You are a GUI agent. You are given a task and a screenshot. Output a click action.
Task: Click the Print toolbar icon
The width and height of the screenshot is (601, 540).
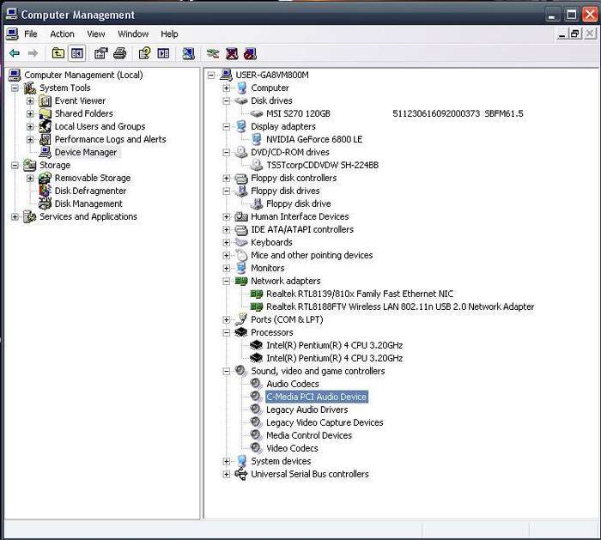pos(120,53)
